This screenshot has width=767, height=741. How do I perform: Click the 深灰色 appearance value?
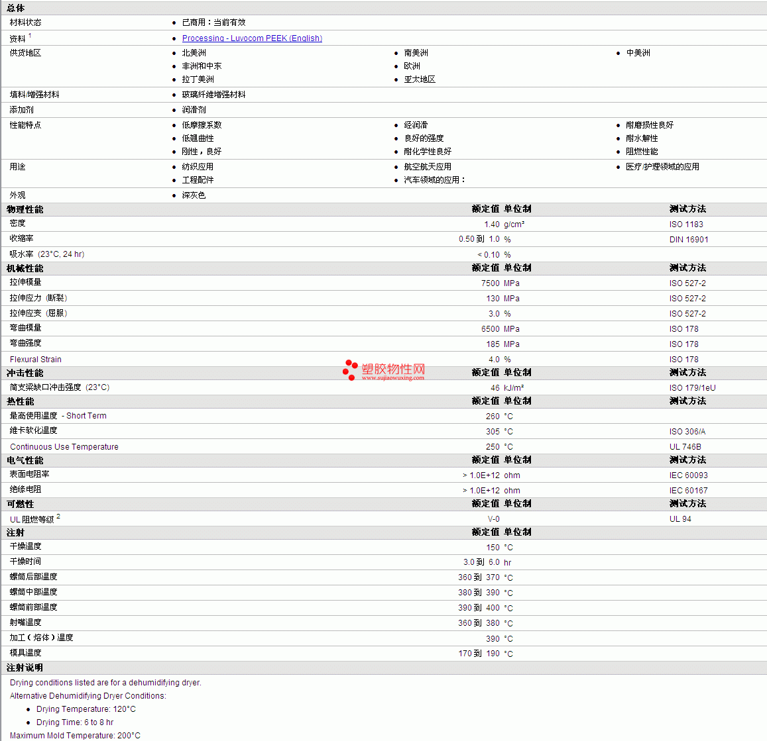click(194, 195)
